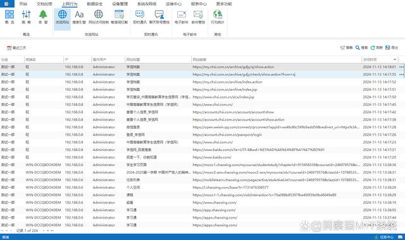The height and width of the screenshot is (240, 405).
Task: Click URL https://app.chaoxing.com/
Action: 214,210
